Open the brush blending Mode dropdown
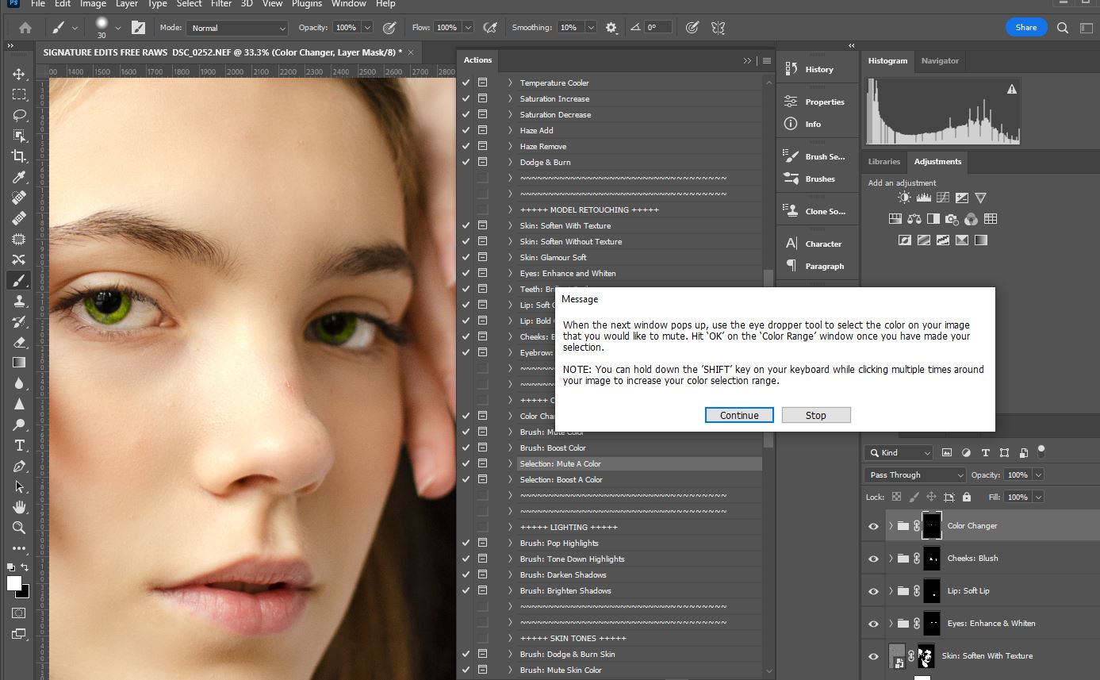This screenshot has height=680, width=1100. (237, 28)
